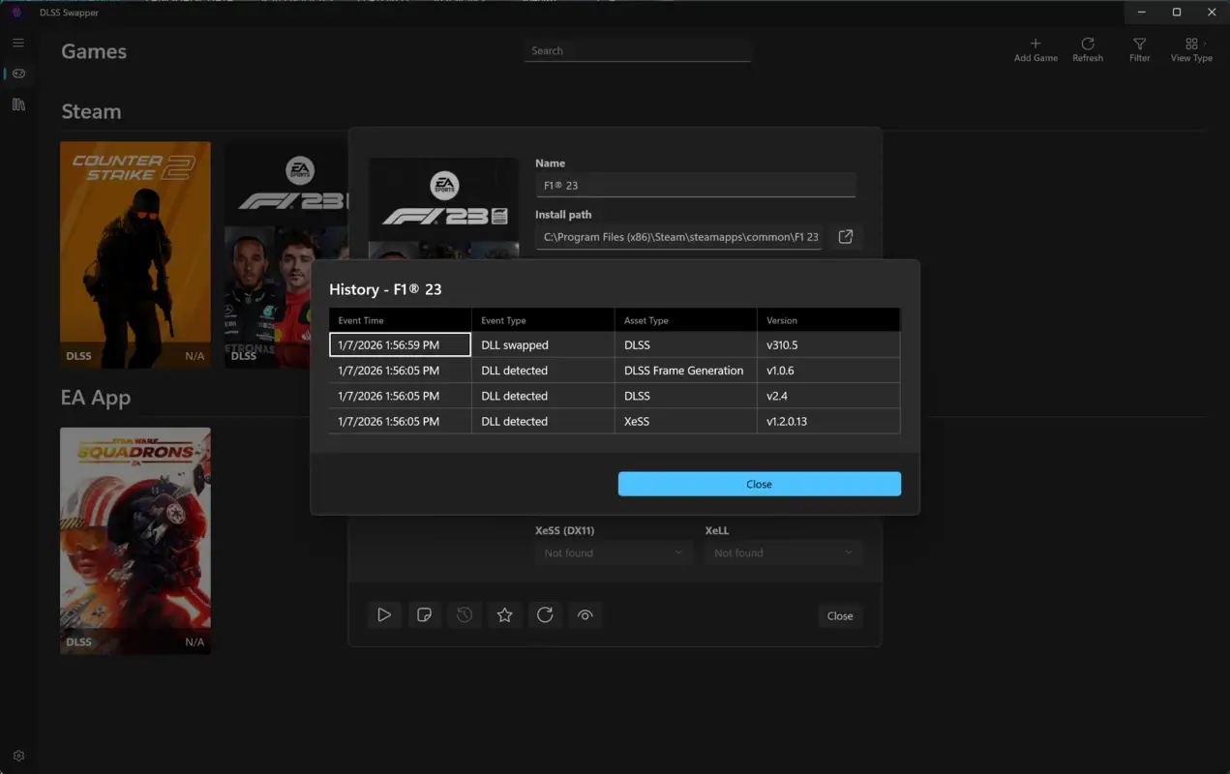
Task: Click the history clock icon for F1 23
Action: pyautogui.click(x=464, y=614)
